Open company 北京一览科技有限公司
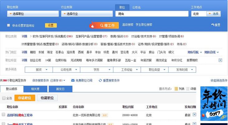The height and width of the screenshot is (125, 228). point(87,115)
